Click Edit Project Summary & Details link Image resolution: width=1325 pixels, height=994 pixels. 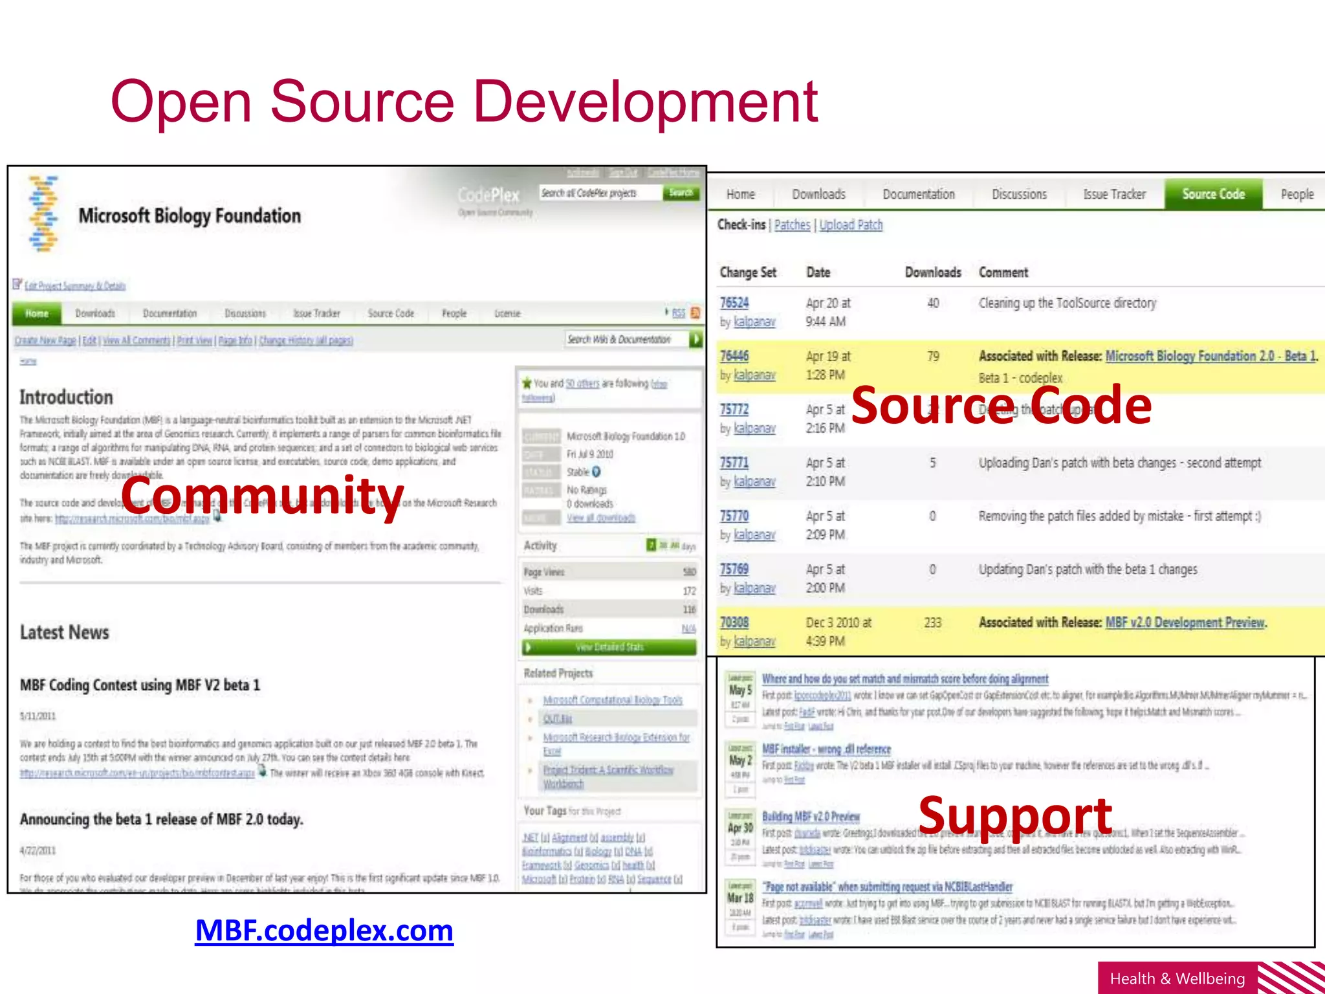click(x=75, y=286)
